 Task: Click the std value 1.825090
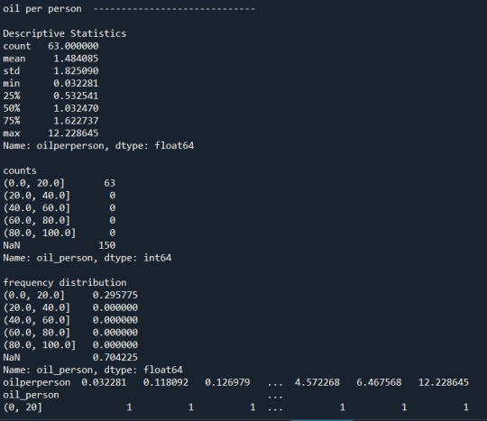pyautogui.click(x=76, y=71)
